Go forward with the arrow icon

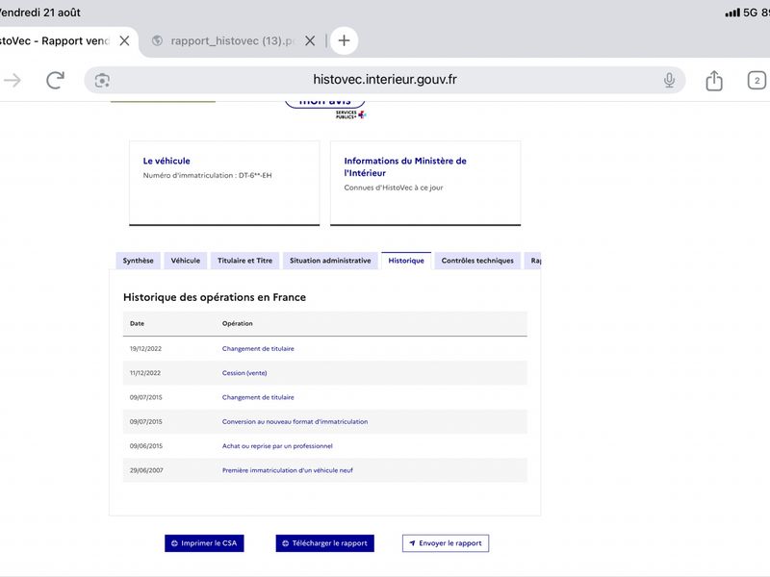pos(13,80)
